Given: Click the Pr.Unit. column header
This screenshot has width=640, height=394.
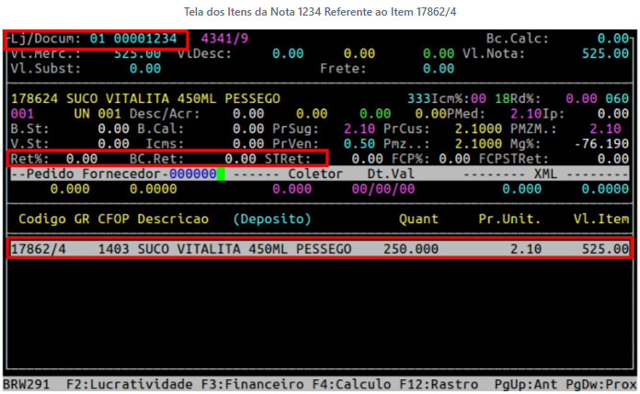Looking at the screenshot, I should 509,220.
